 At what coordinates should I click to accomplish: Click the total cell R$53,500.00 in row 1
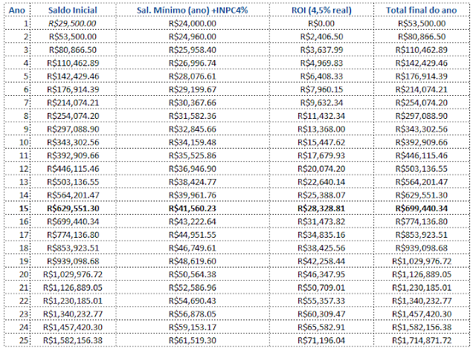(x=422, y=23)
